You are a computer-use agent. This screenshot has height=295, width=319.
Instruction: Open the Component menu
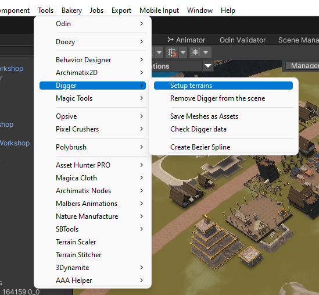tap(15, 10)
